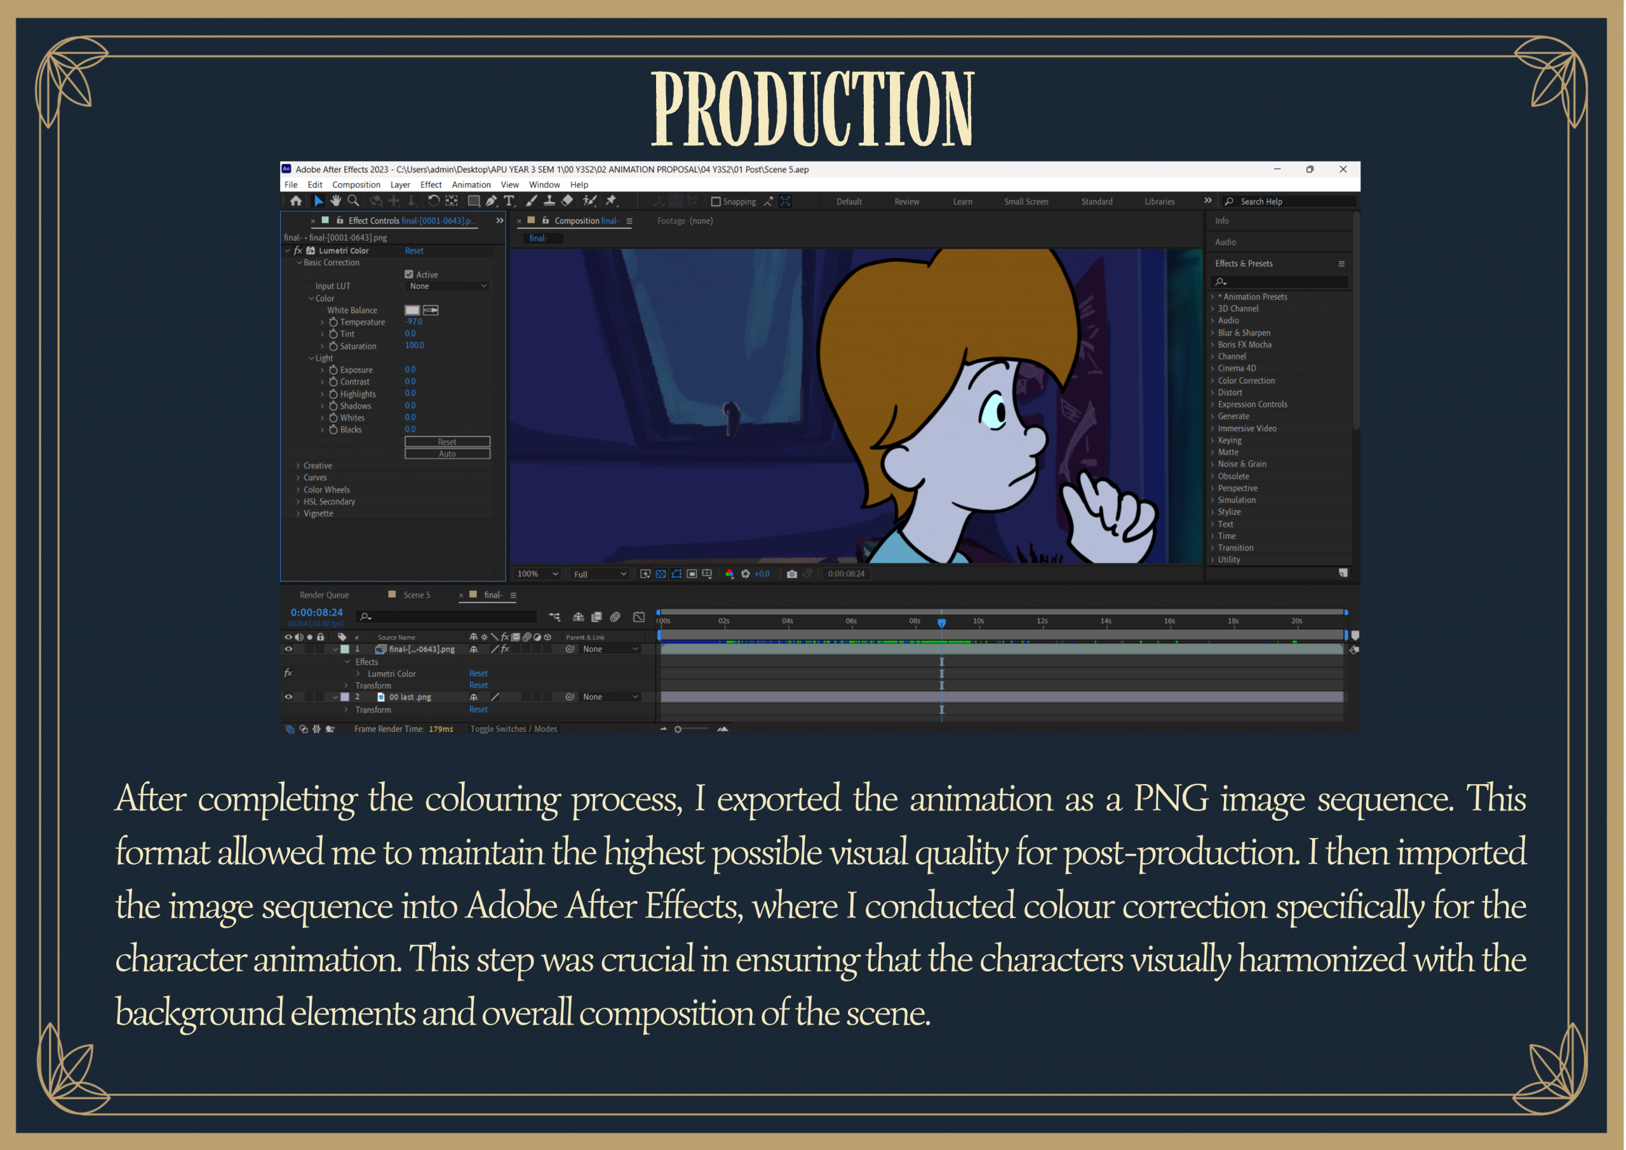Click Toggle Switches / Modes
This screenshot has width=1626, height=1150.
513,729
